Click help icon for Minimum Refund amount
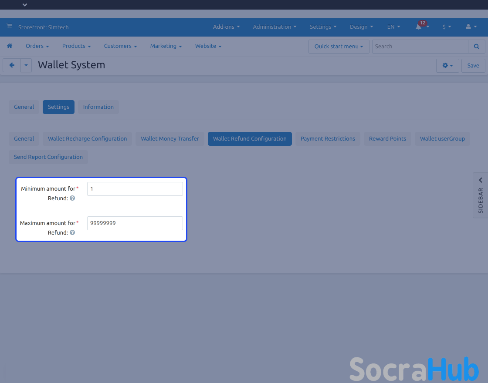Image resolution: width=488 pixels, height=383 pixels. click(72, 198)
